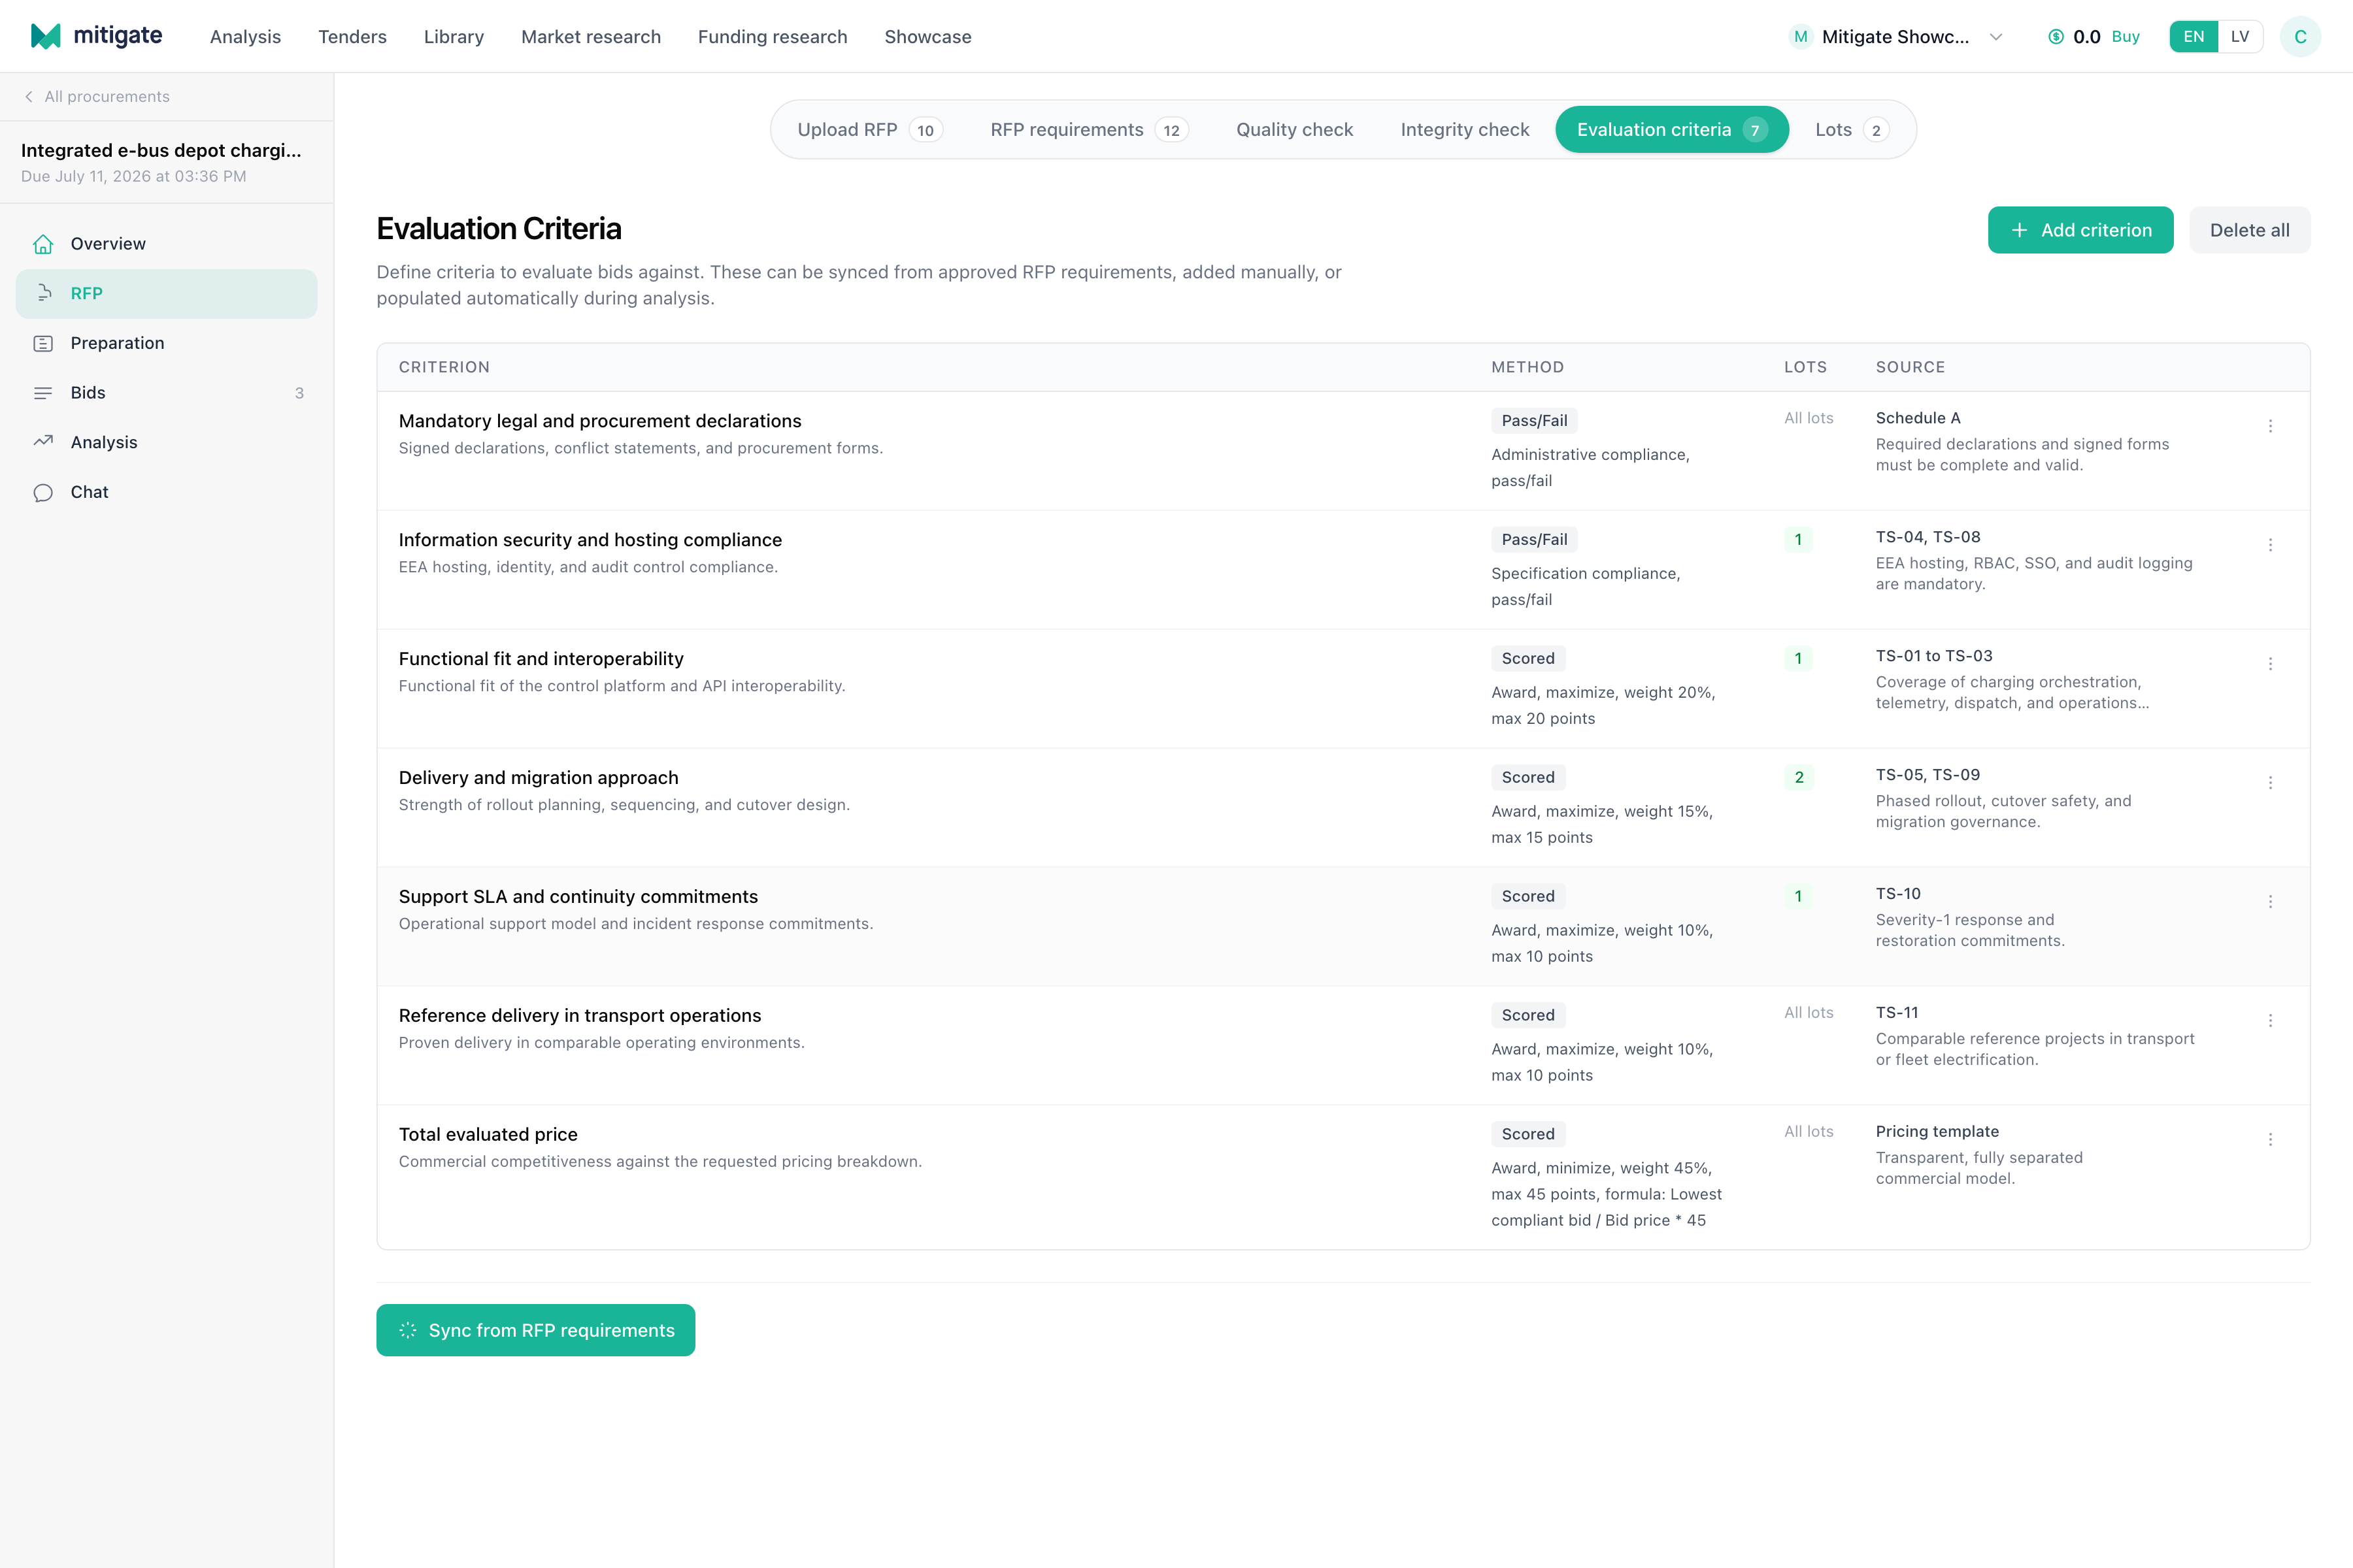
Task: Open row menu for Total evaluated price
Action: point(2270,1140)
